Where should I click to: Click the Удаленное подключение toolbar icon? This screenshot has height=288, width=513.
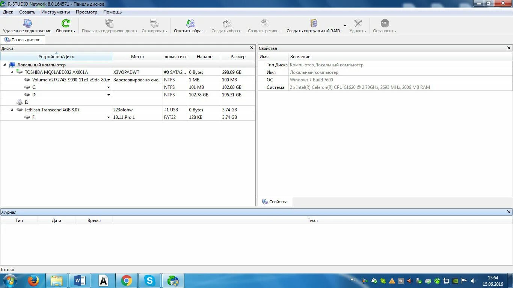(x=27, y=24)
